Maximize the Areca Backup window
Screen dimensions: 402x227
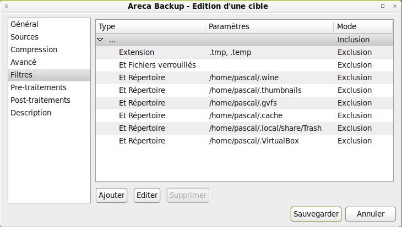383,6
